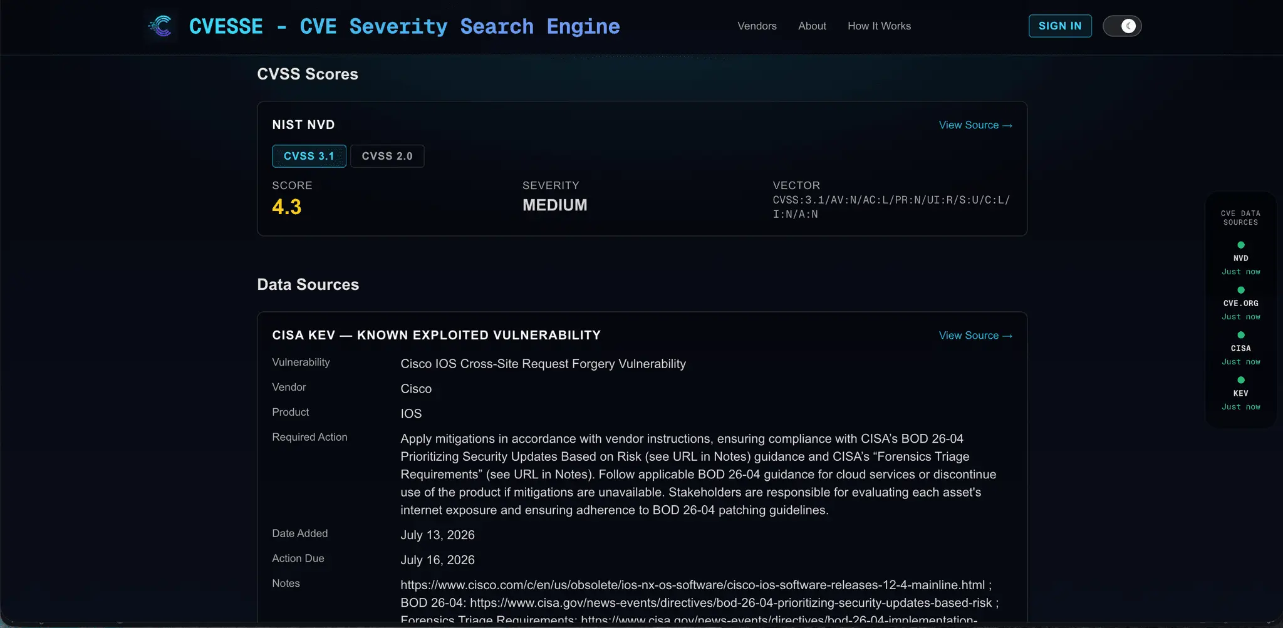Select the KEV data source label
Image resolution: width=1283 pixels, height=628 pixels.
[x=1240, y=393]
